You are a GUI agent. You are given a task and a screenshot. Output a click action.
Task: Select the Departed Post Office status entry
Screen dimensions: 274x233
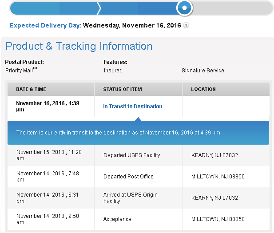coord(128,177)
